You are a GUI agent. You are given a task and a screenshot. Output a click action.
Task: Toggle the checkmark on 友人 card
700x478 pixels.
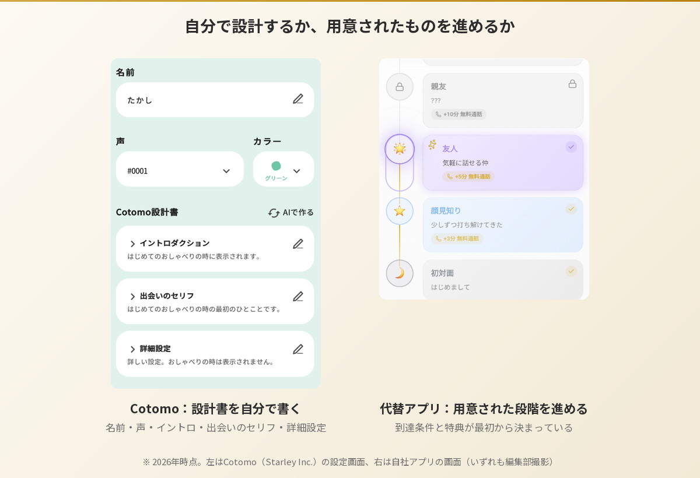point(571,147)
